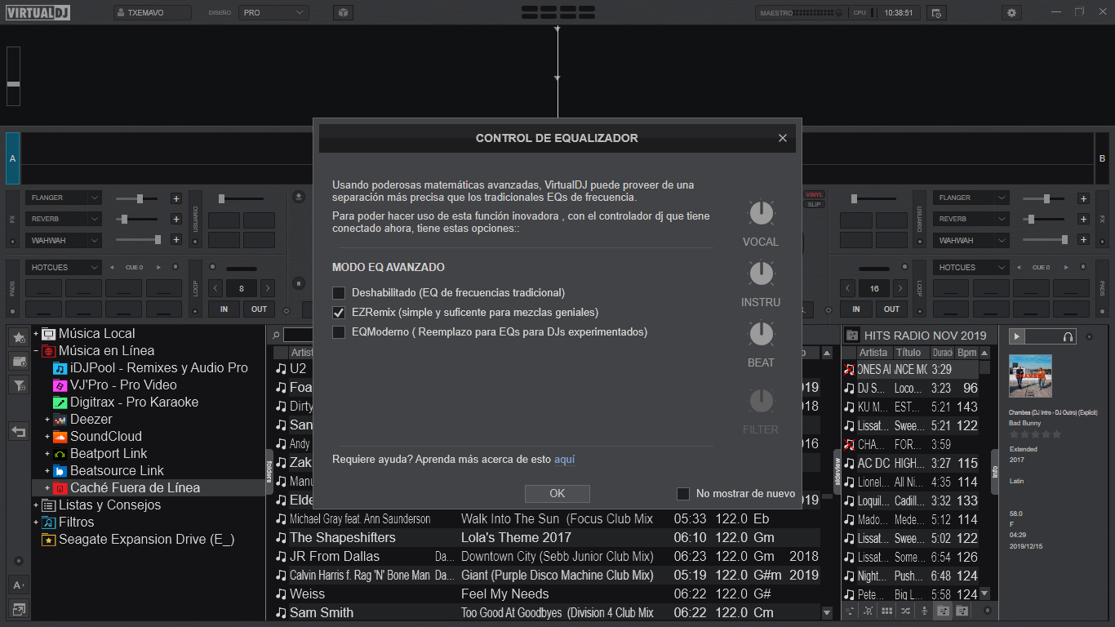This screenshot has height=627, width=1115.
Task: Click the left deck loop IN button
Action: [223, 309]
